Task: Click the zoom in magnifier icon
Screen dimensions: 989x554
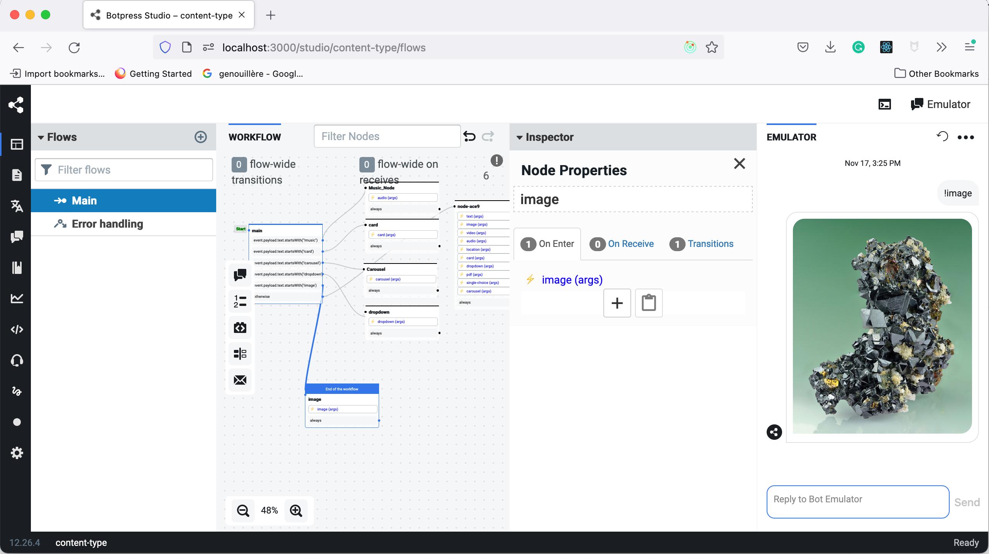Action: (296, 510)
